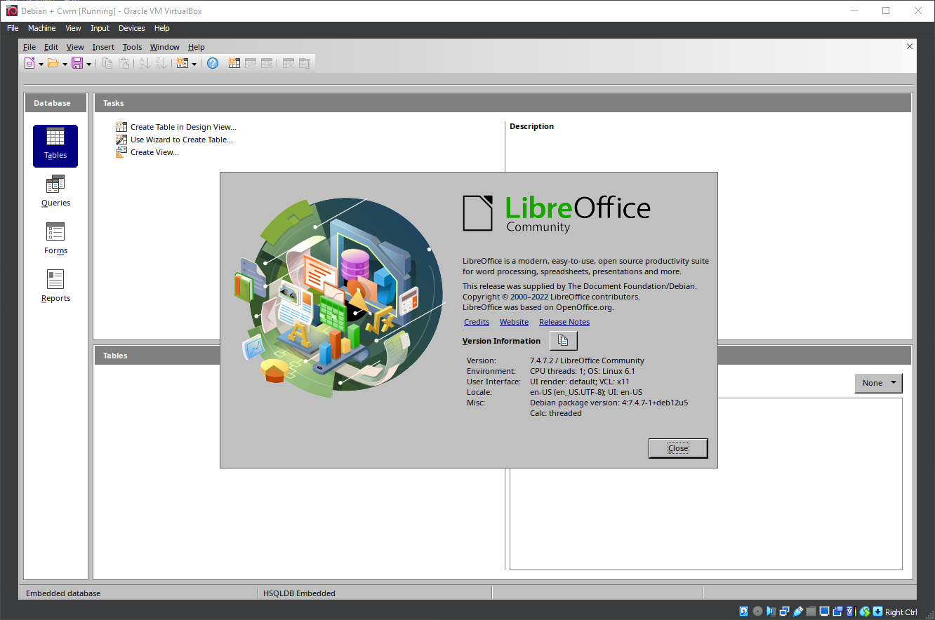Click the Open folder toolbar icon

click(53, 63)
